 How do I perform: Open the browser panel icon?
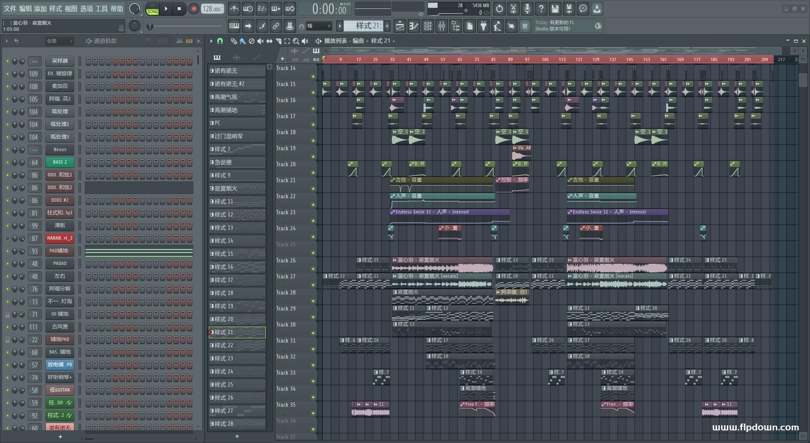[456, 26]
